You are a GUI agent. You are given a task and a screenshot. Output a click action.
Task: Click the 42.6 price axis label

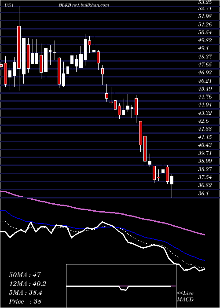point(203,121)
